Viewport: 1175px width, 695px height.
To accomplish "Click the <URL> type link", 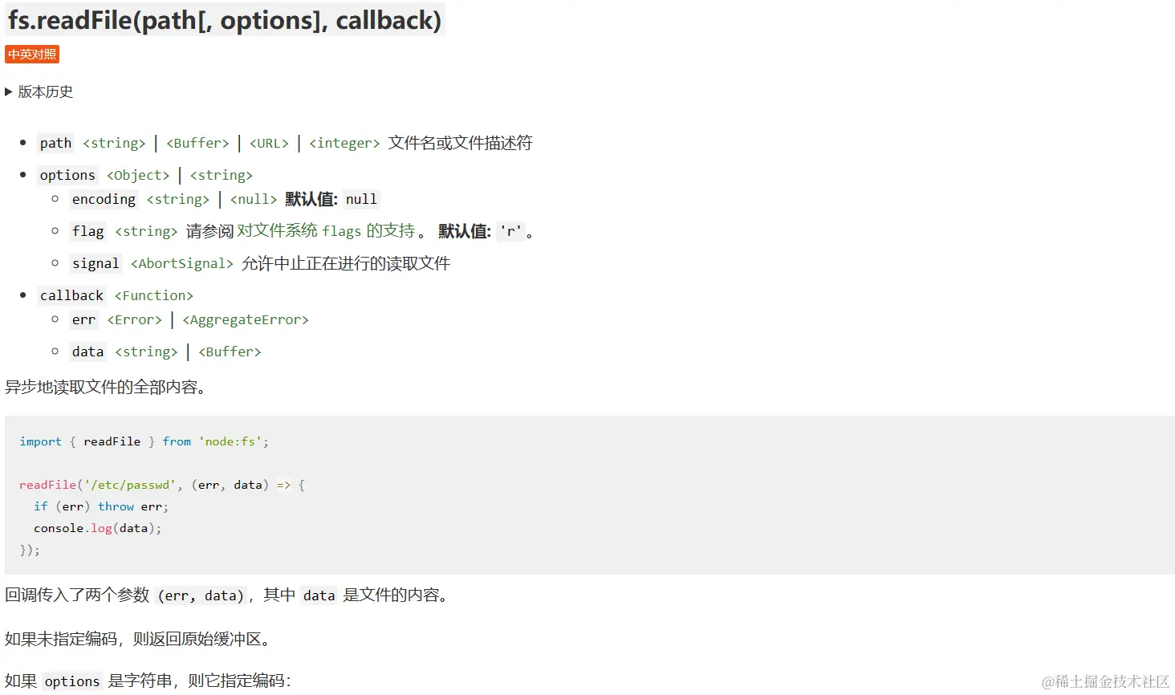I will 269,143.
